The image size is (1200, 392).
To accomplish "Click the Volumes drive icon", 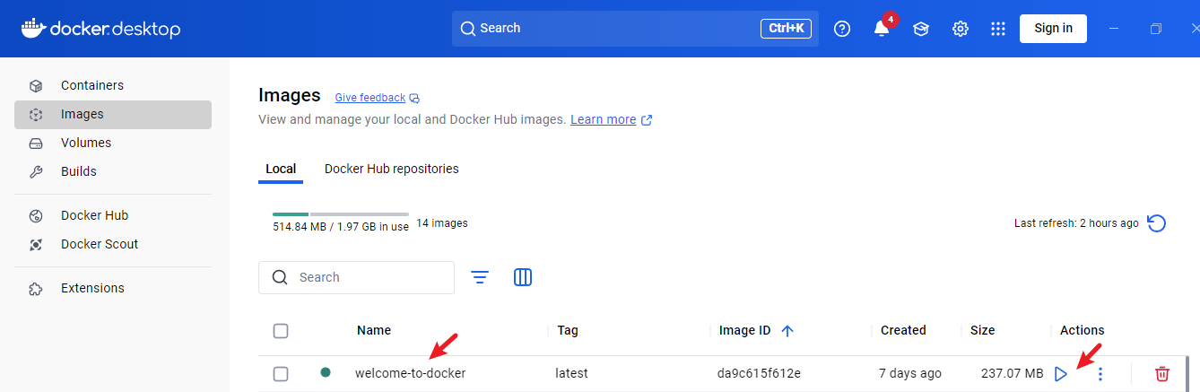I will click(x=36, y=144).
